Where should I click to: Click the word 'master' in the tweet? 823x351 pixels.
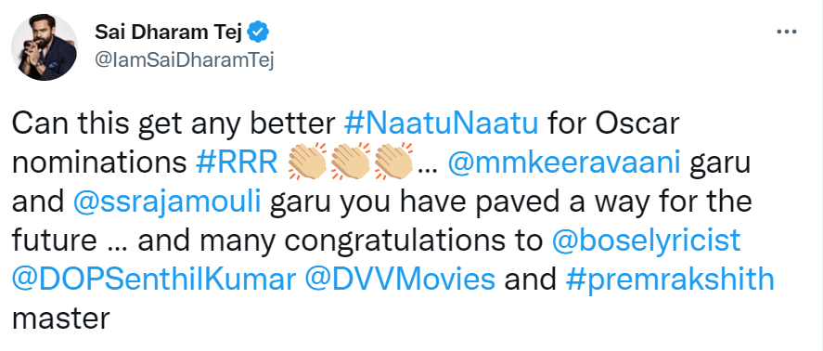[60, 318]
